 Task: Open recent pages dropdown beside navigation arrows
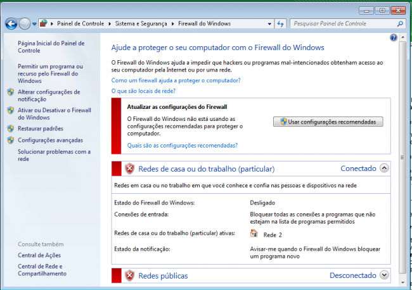(x=34, y=24)
